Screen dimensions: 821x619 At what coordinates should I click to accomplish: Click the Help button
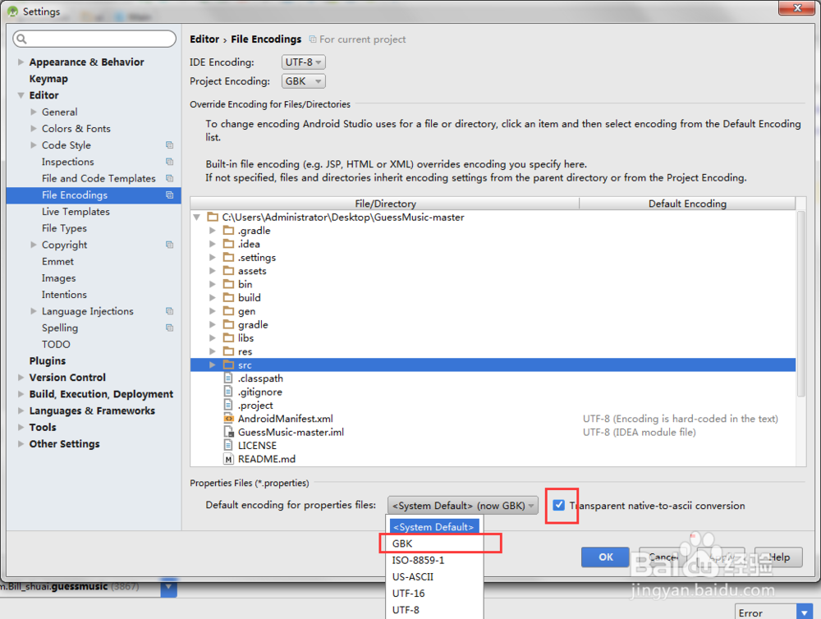pyautogui.click(x=778, y=557)
